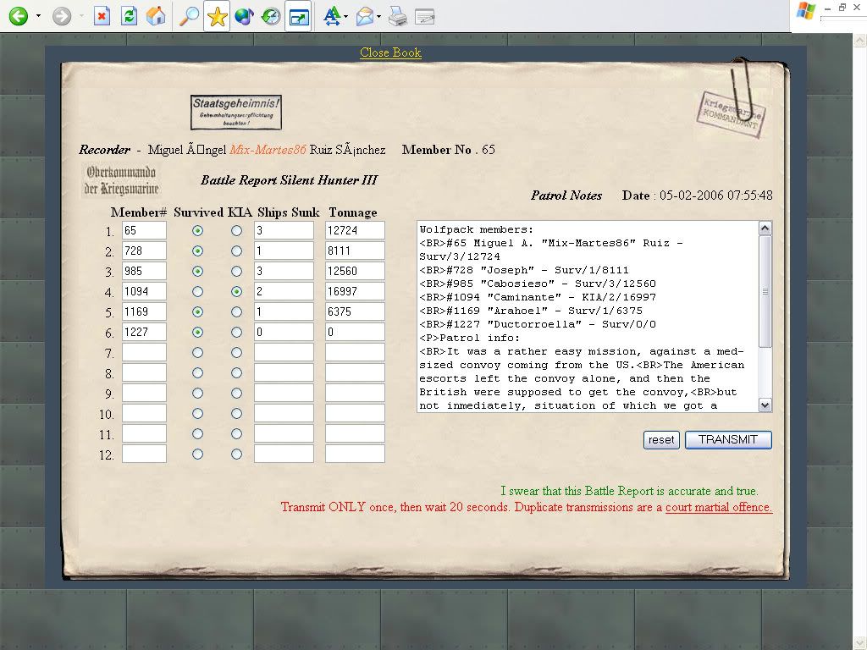Click the reset button
The image size is (867, 650).
coord(661,440)
